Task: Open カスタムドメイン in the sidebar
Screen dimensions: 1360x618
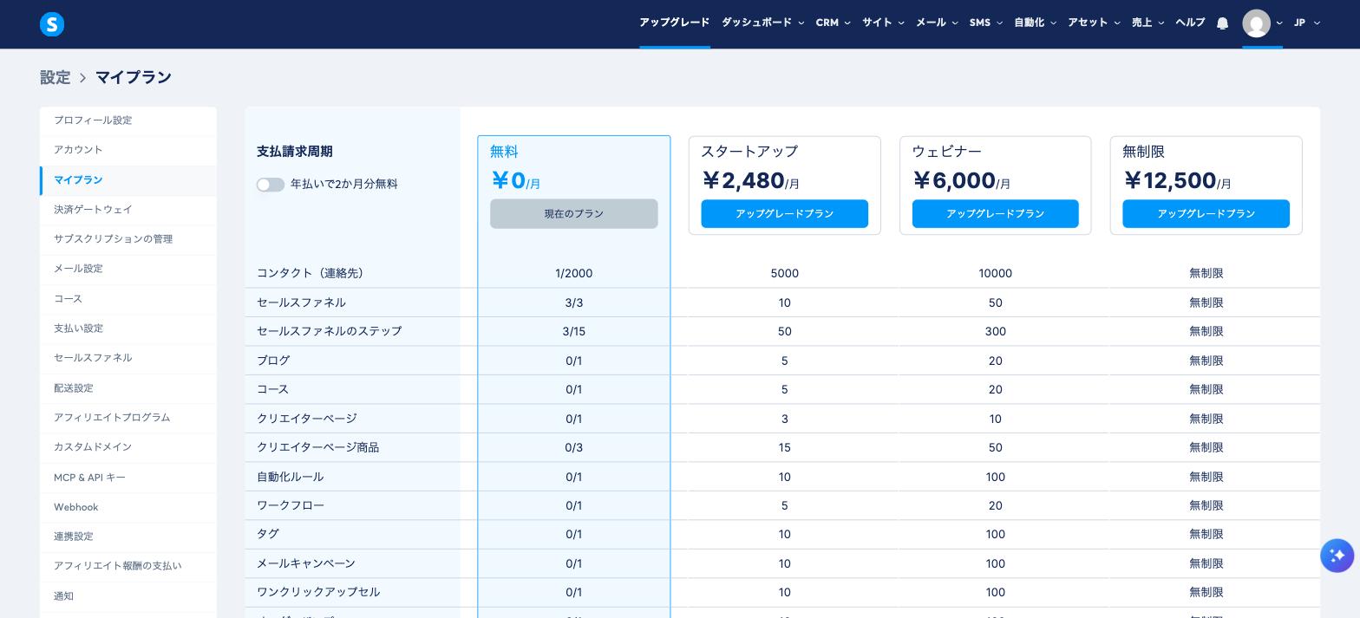Action: click(x=128, y=447)
